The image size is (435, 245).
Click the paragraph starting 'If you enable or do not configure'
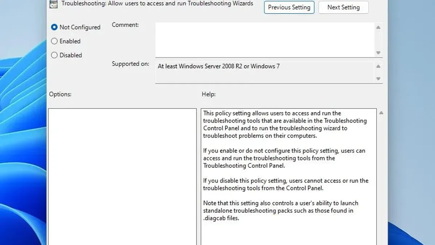[x=284, y=158]
